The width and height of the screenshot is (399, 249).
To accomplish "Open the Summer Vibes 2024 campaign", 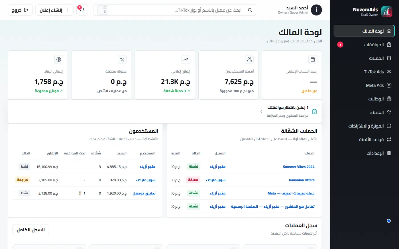I will tap(299, 167).
